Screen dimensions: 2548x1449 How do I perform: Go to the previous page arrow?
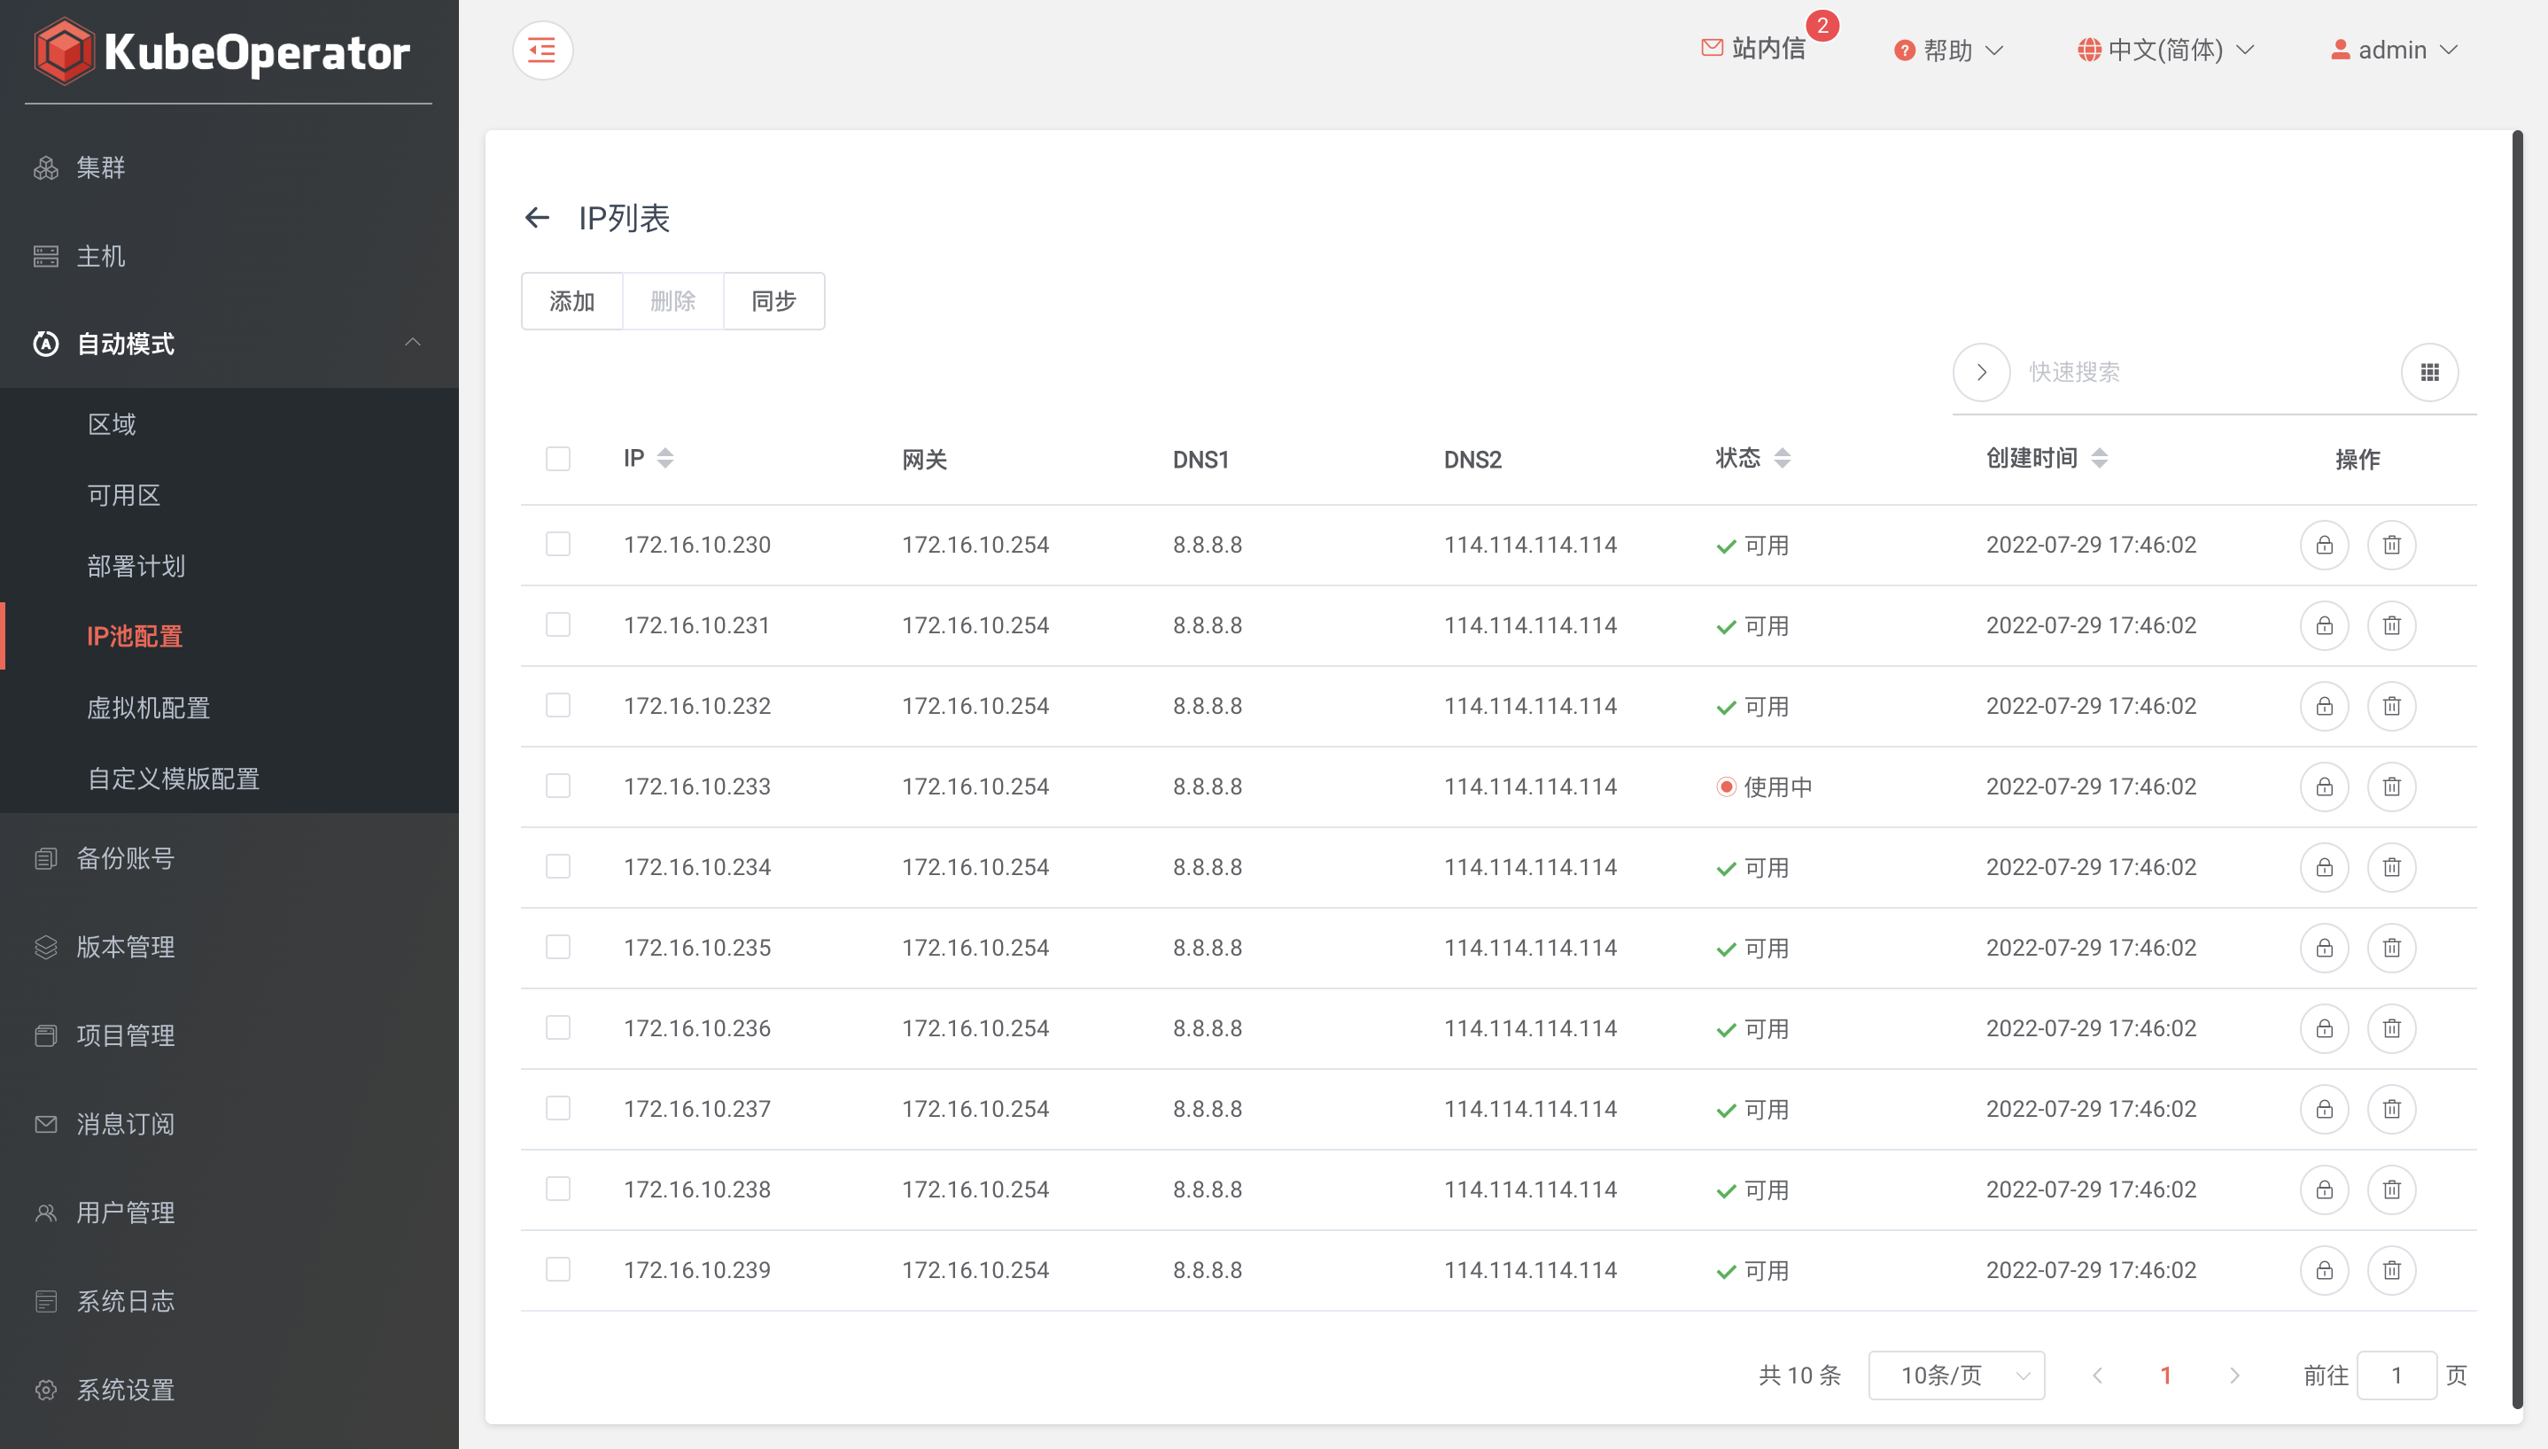[2097, 1375]
